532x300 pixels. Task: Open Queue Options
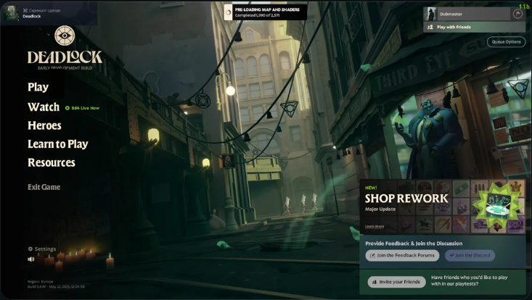click(506, 42)
